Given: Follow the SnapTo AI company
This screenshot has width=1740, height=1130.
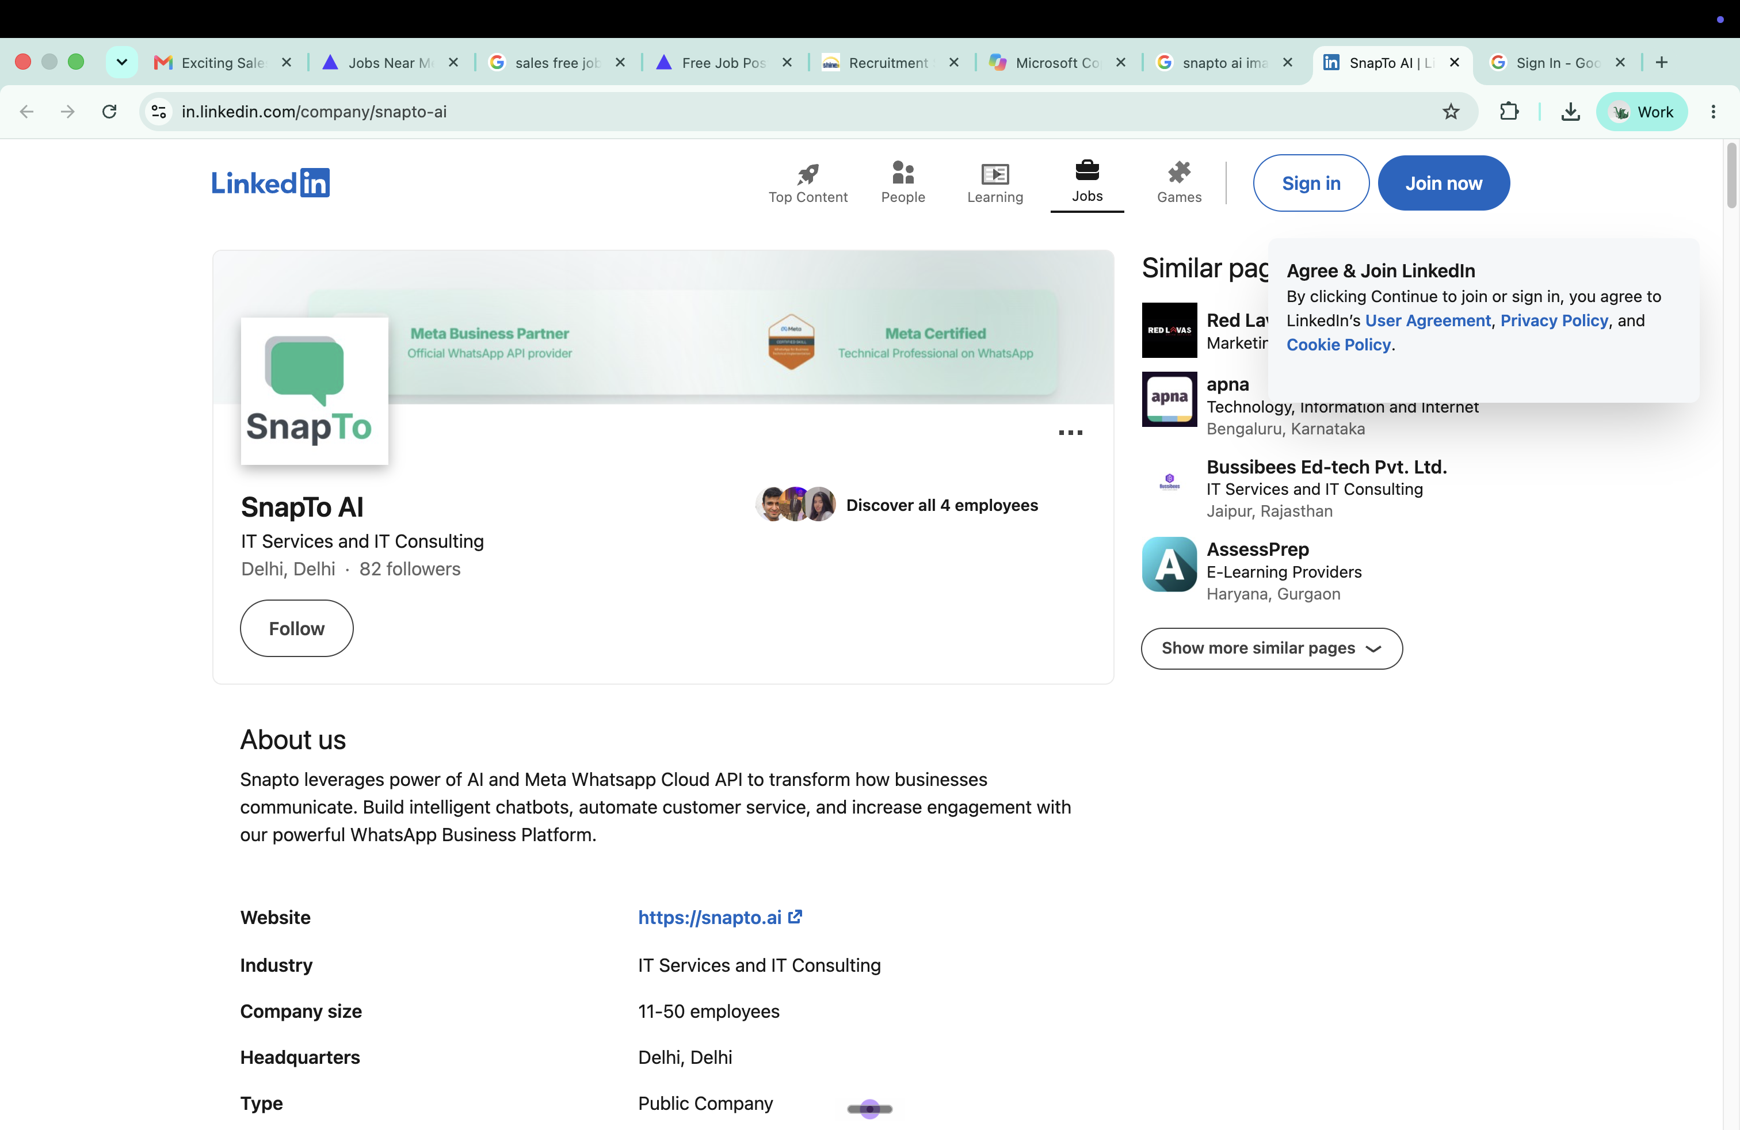Looking at the screenshot, I should [296, 629].
